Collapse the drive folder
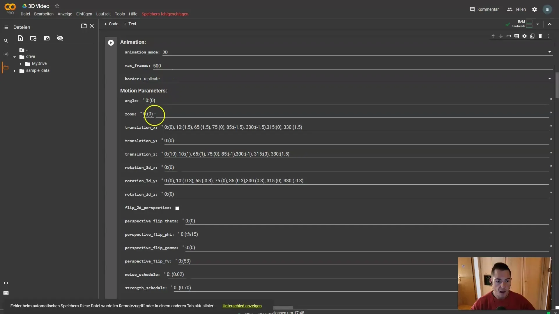Image resolution: width=559 pixels, height=314 pixels. 15,57
